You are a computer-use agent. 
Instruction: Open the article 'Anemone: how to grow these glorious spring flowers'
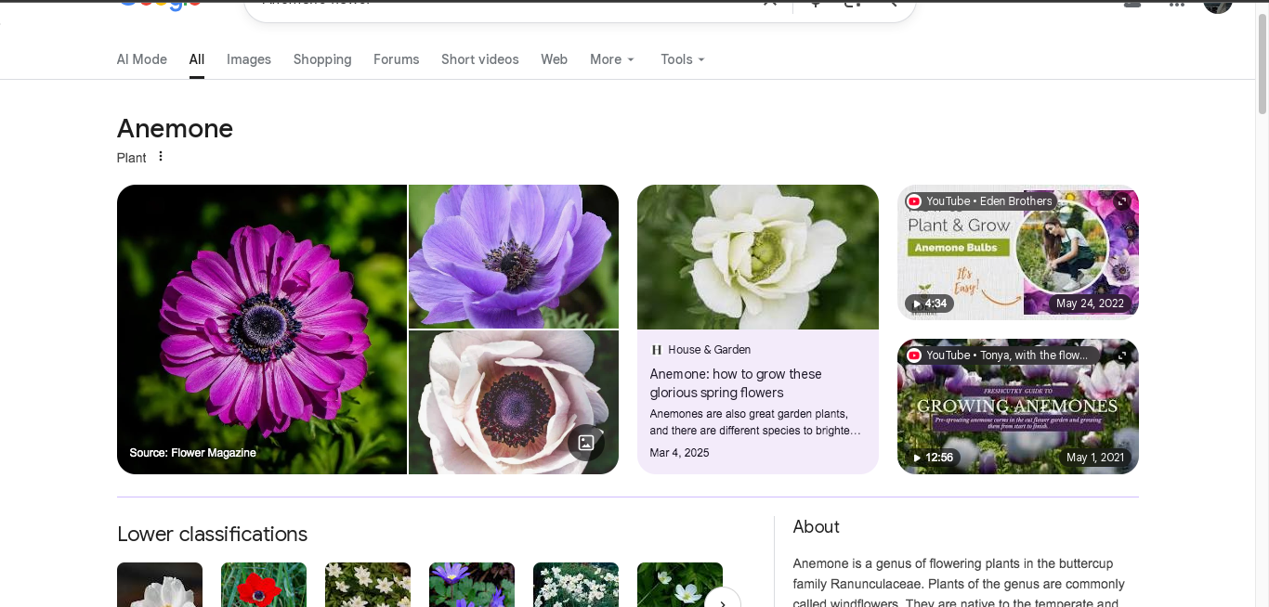(736, 383)
